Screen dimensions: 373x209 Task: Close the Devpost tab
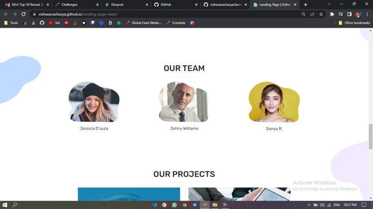[147, 5]
